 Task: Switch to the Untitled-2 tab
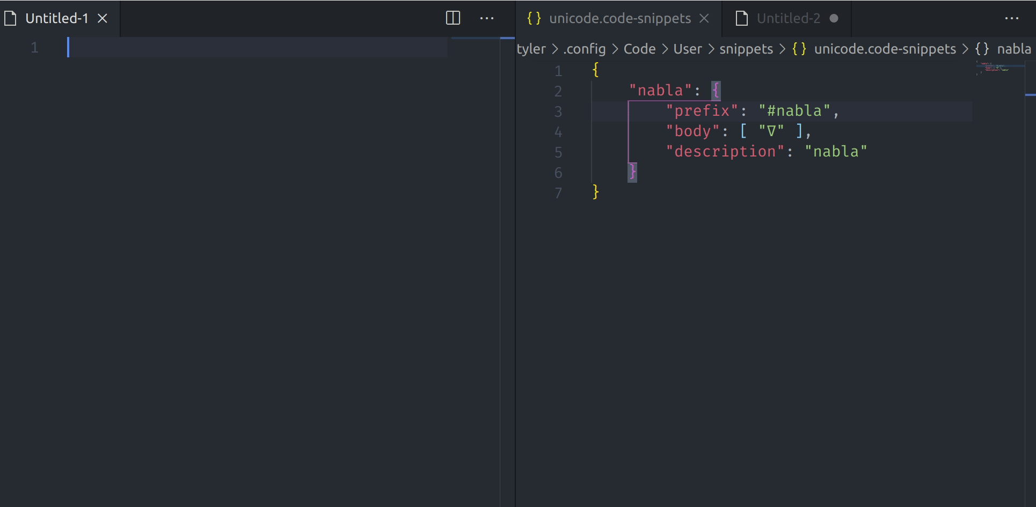pos(787,18)
